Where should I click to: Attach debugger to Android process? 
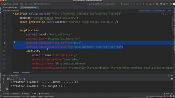coord(150,4)
